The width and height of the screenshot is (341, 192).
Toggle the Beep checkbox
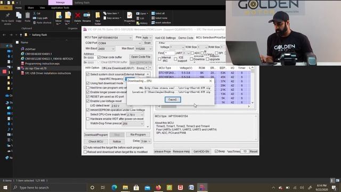[x=216, y=151]
